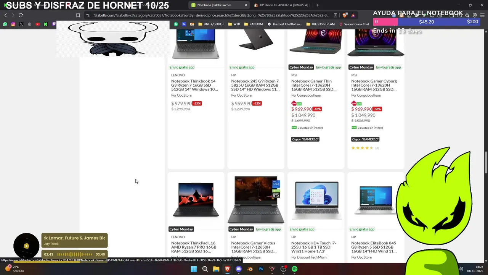Go back with the browser back arrow
Image resolution: width=488 pixels, height=275 pixels.
coord(5,15)
